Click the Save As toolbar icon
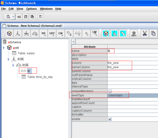 [x=32, y=17]
